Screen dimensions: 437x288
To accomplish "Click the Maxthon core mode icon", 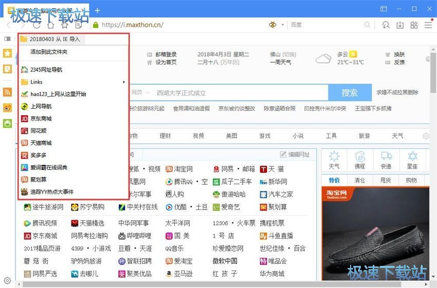I will pyautogui.click(x=272, y=25).
